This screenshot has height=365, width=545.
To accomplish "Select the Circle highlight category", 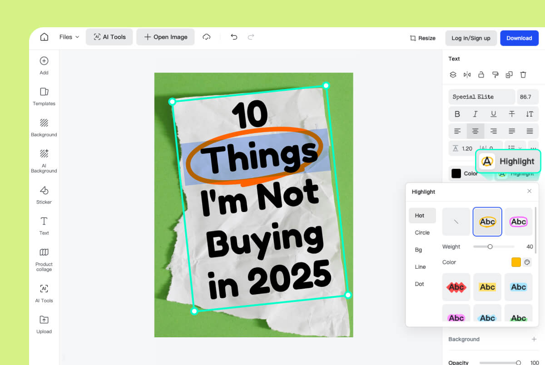I will click(422, 232).
